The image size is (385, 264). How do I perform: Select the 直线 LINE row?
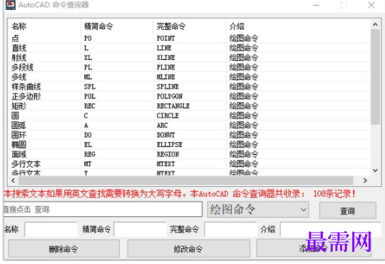[x=189, y=48]
